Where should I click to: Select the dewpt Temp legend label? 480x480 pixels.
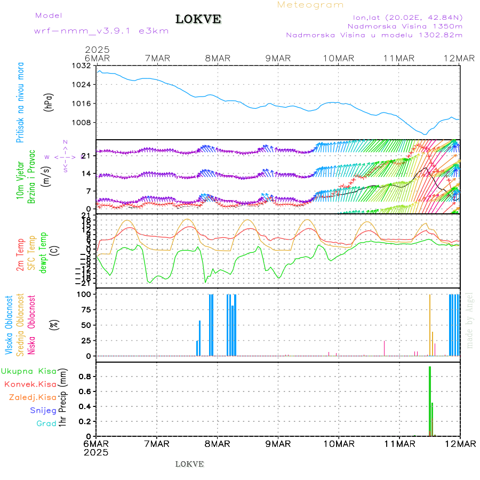coord(43,252)
